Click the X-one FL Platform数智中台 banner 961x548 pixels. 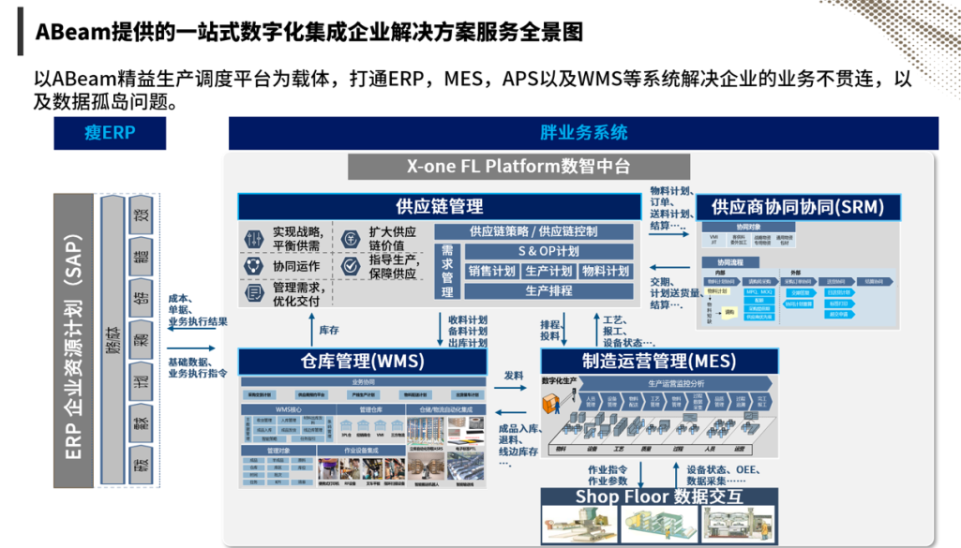[519, 167]
